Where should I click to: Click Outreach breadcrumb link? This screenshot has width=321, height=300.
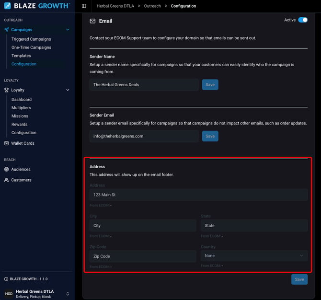(x=152, y=6)
